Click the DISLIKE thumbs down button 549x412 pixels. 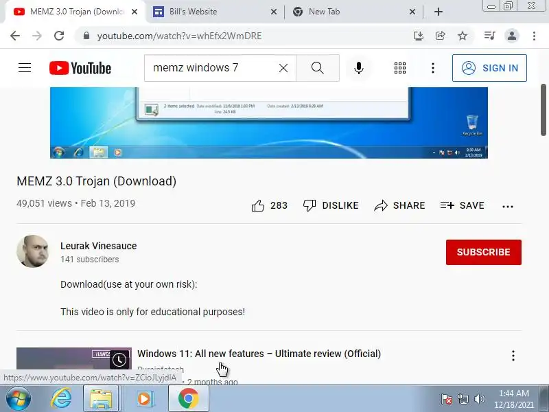coord(331,205)
